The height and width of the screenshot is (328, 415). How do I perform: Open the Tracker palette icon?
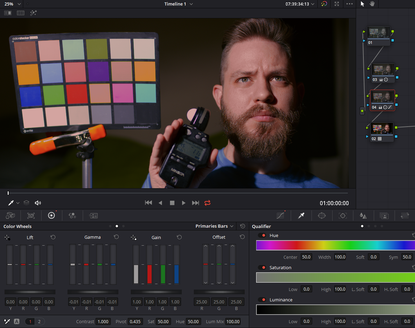(342, 216)
